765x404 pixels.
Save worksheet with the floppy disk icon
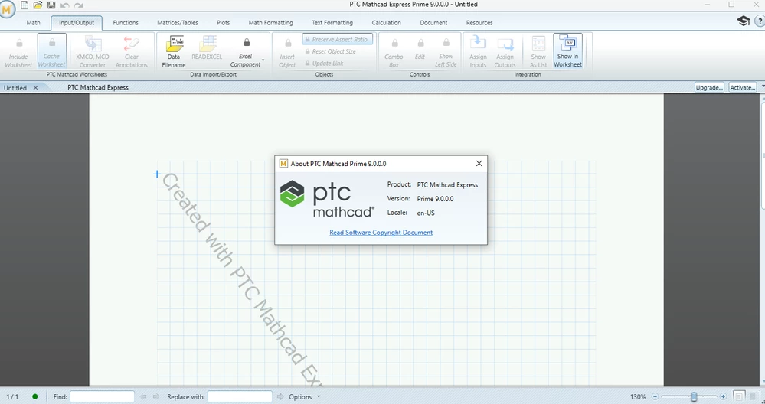(51, 5)
